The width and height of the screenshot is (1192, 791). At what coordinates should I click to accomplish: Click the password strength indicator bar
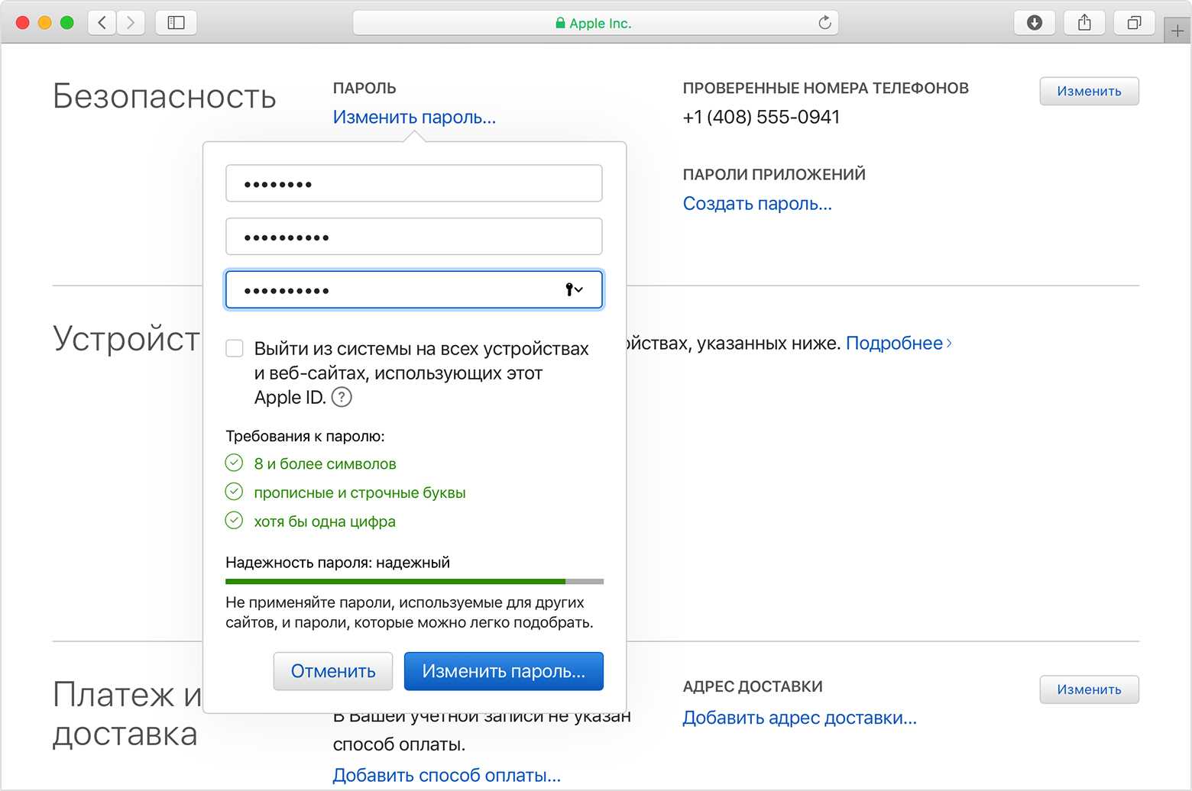point(414,582)
